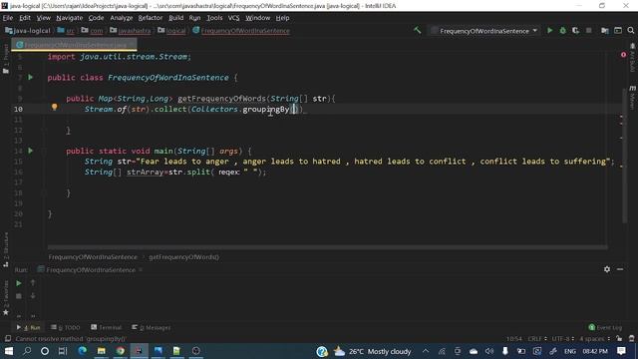Click the Search Everywhere magnifier icon
The width and height of the screenshot is (638, 359).
[631, 31]
